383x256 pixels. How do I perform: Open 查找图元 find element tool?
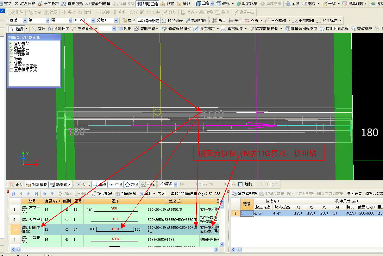tap(72, 4)
